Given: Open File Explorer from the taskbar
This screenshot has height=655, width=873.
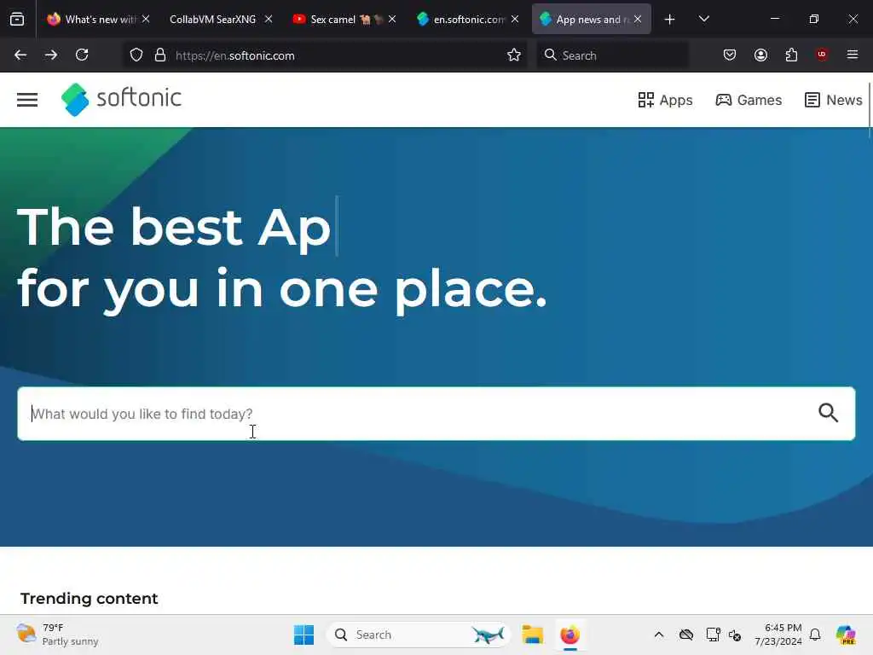Looking at the screenshot, I should point(533,635).
